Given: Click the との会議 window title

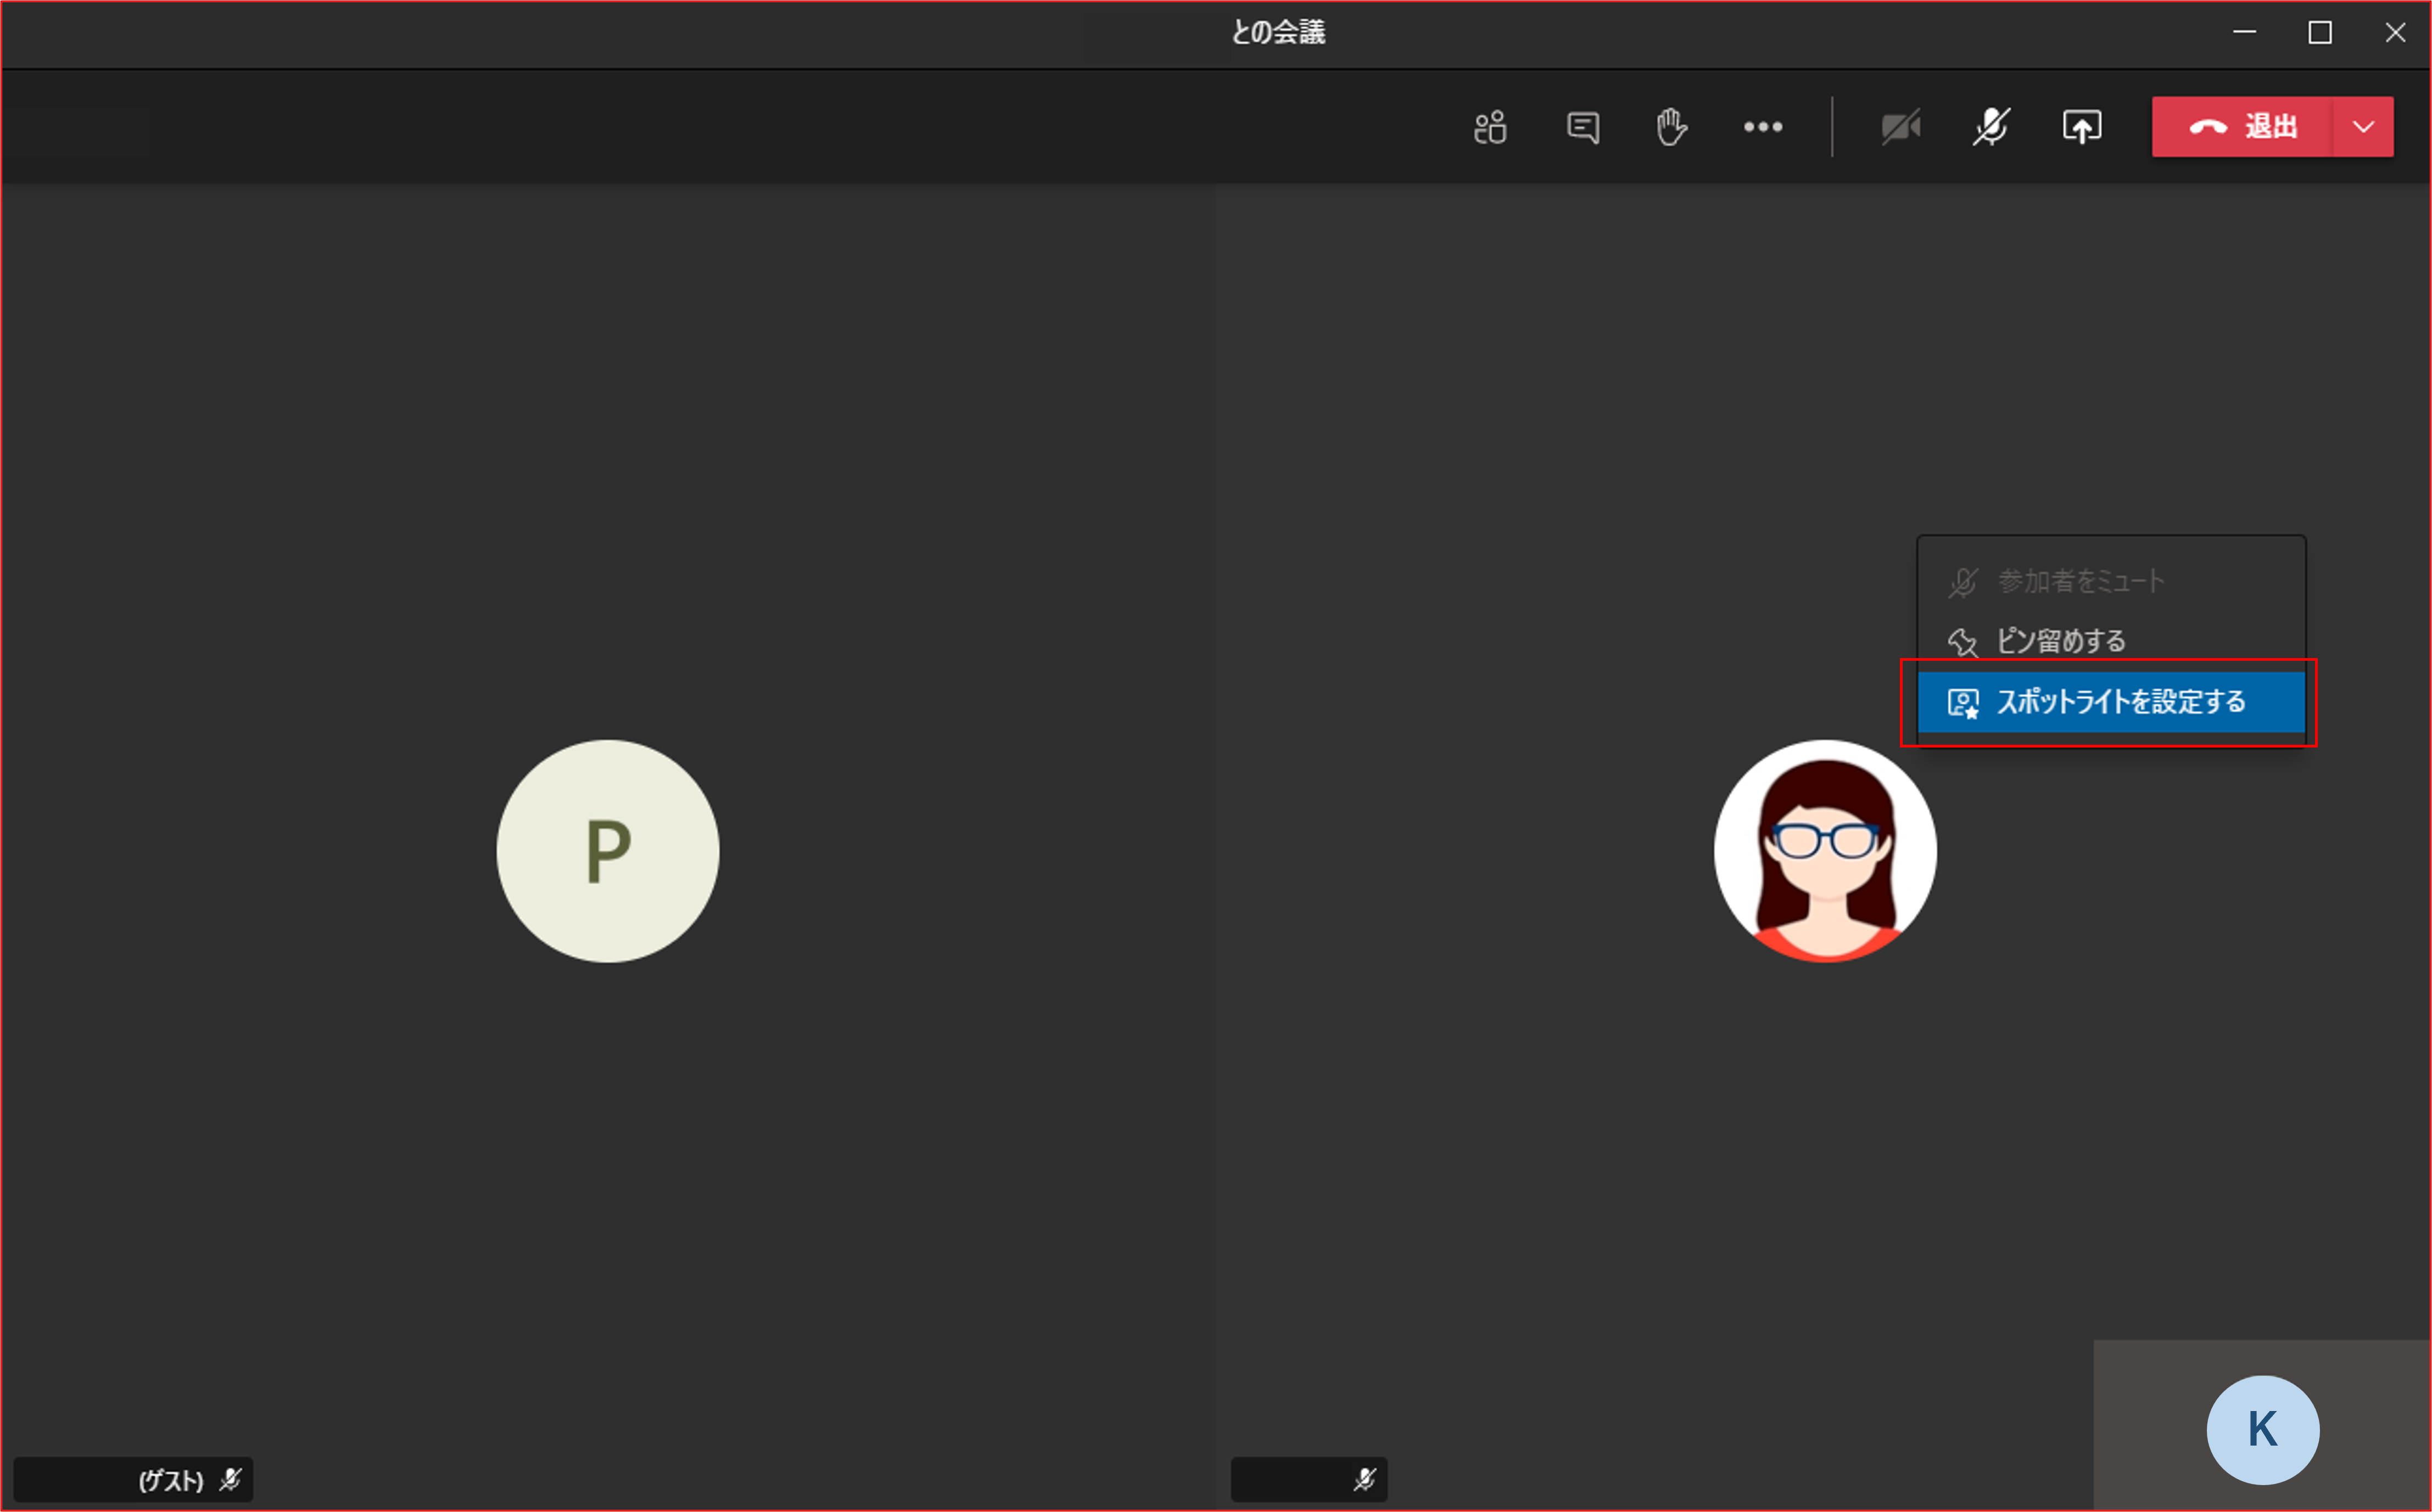Looking at the screenshot, I should (1278, 33).
